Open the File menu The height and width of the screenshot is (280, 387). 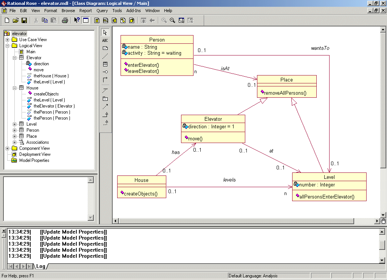tap(12, 11)
